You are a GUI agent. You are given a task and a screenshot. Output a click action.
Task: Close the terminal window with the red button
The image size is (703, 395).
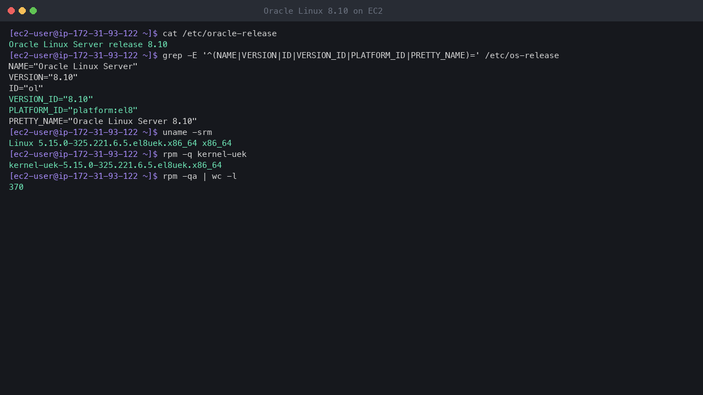(11, 11)
